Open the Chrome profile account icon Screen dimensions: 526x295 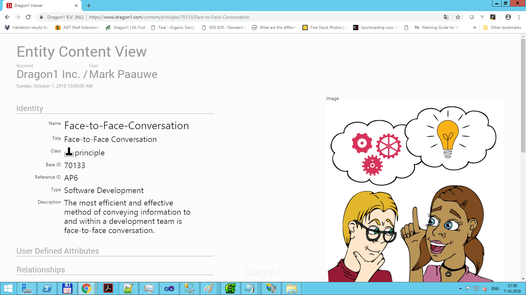[x=508, y=17]
